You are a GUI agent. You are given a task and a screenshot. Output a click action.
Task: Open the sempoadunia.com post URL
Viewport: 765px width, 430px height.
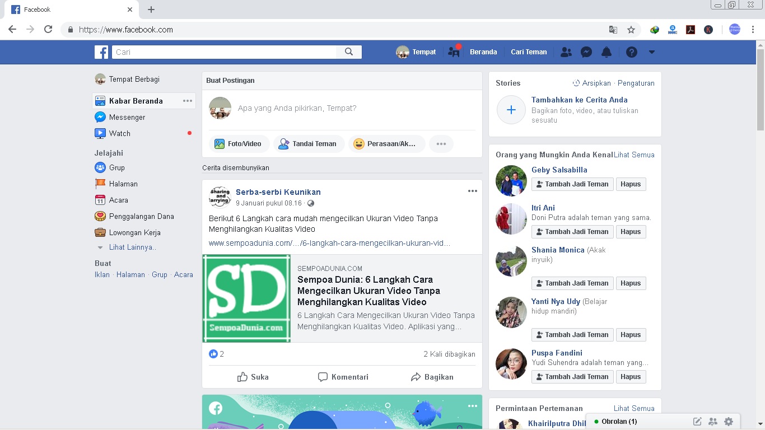point(329,243)
